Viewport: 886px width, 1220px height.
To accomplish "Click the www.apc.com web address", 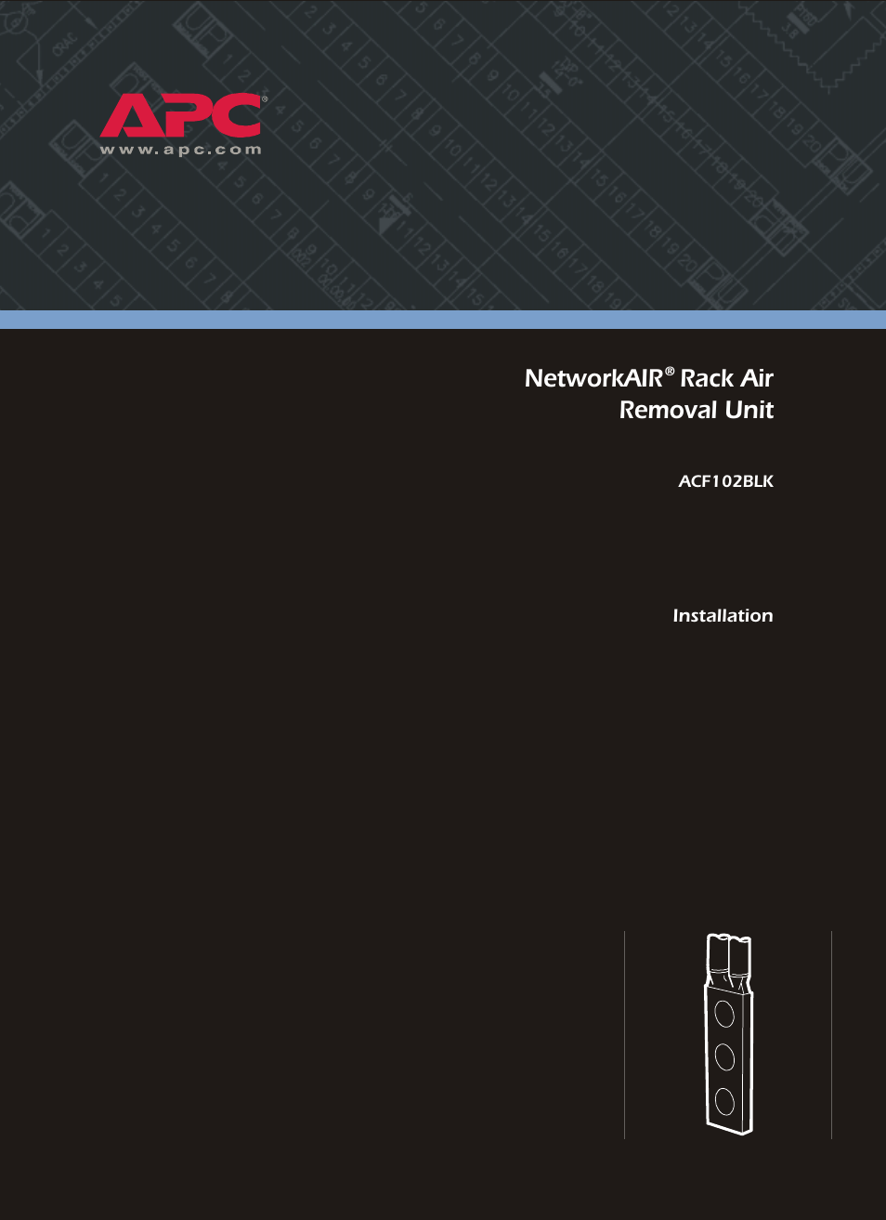I will (181, 150).
